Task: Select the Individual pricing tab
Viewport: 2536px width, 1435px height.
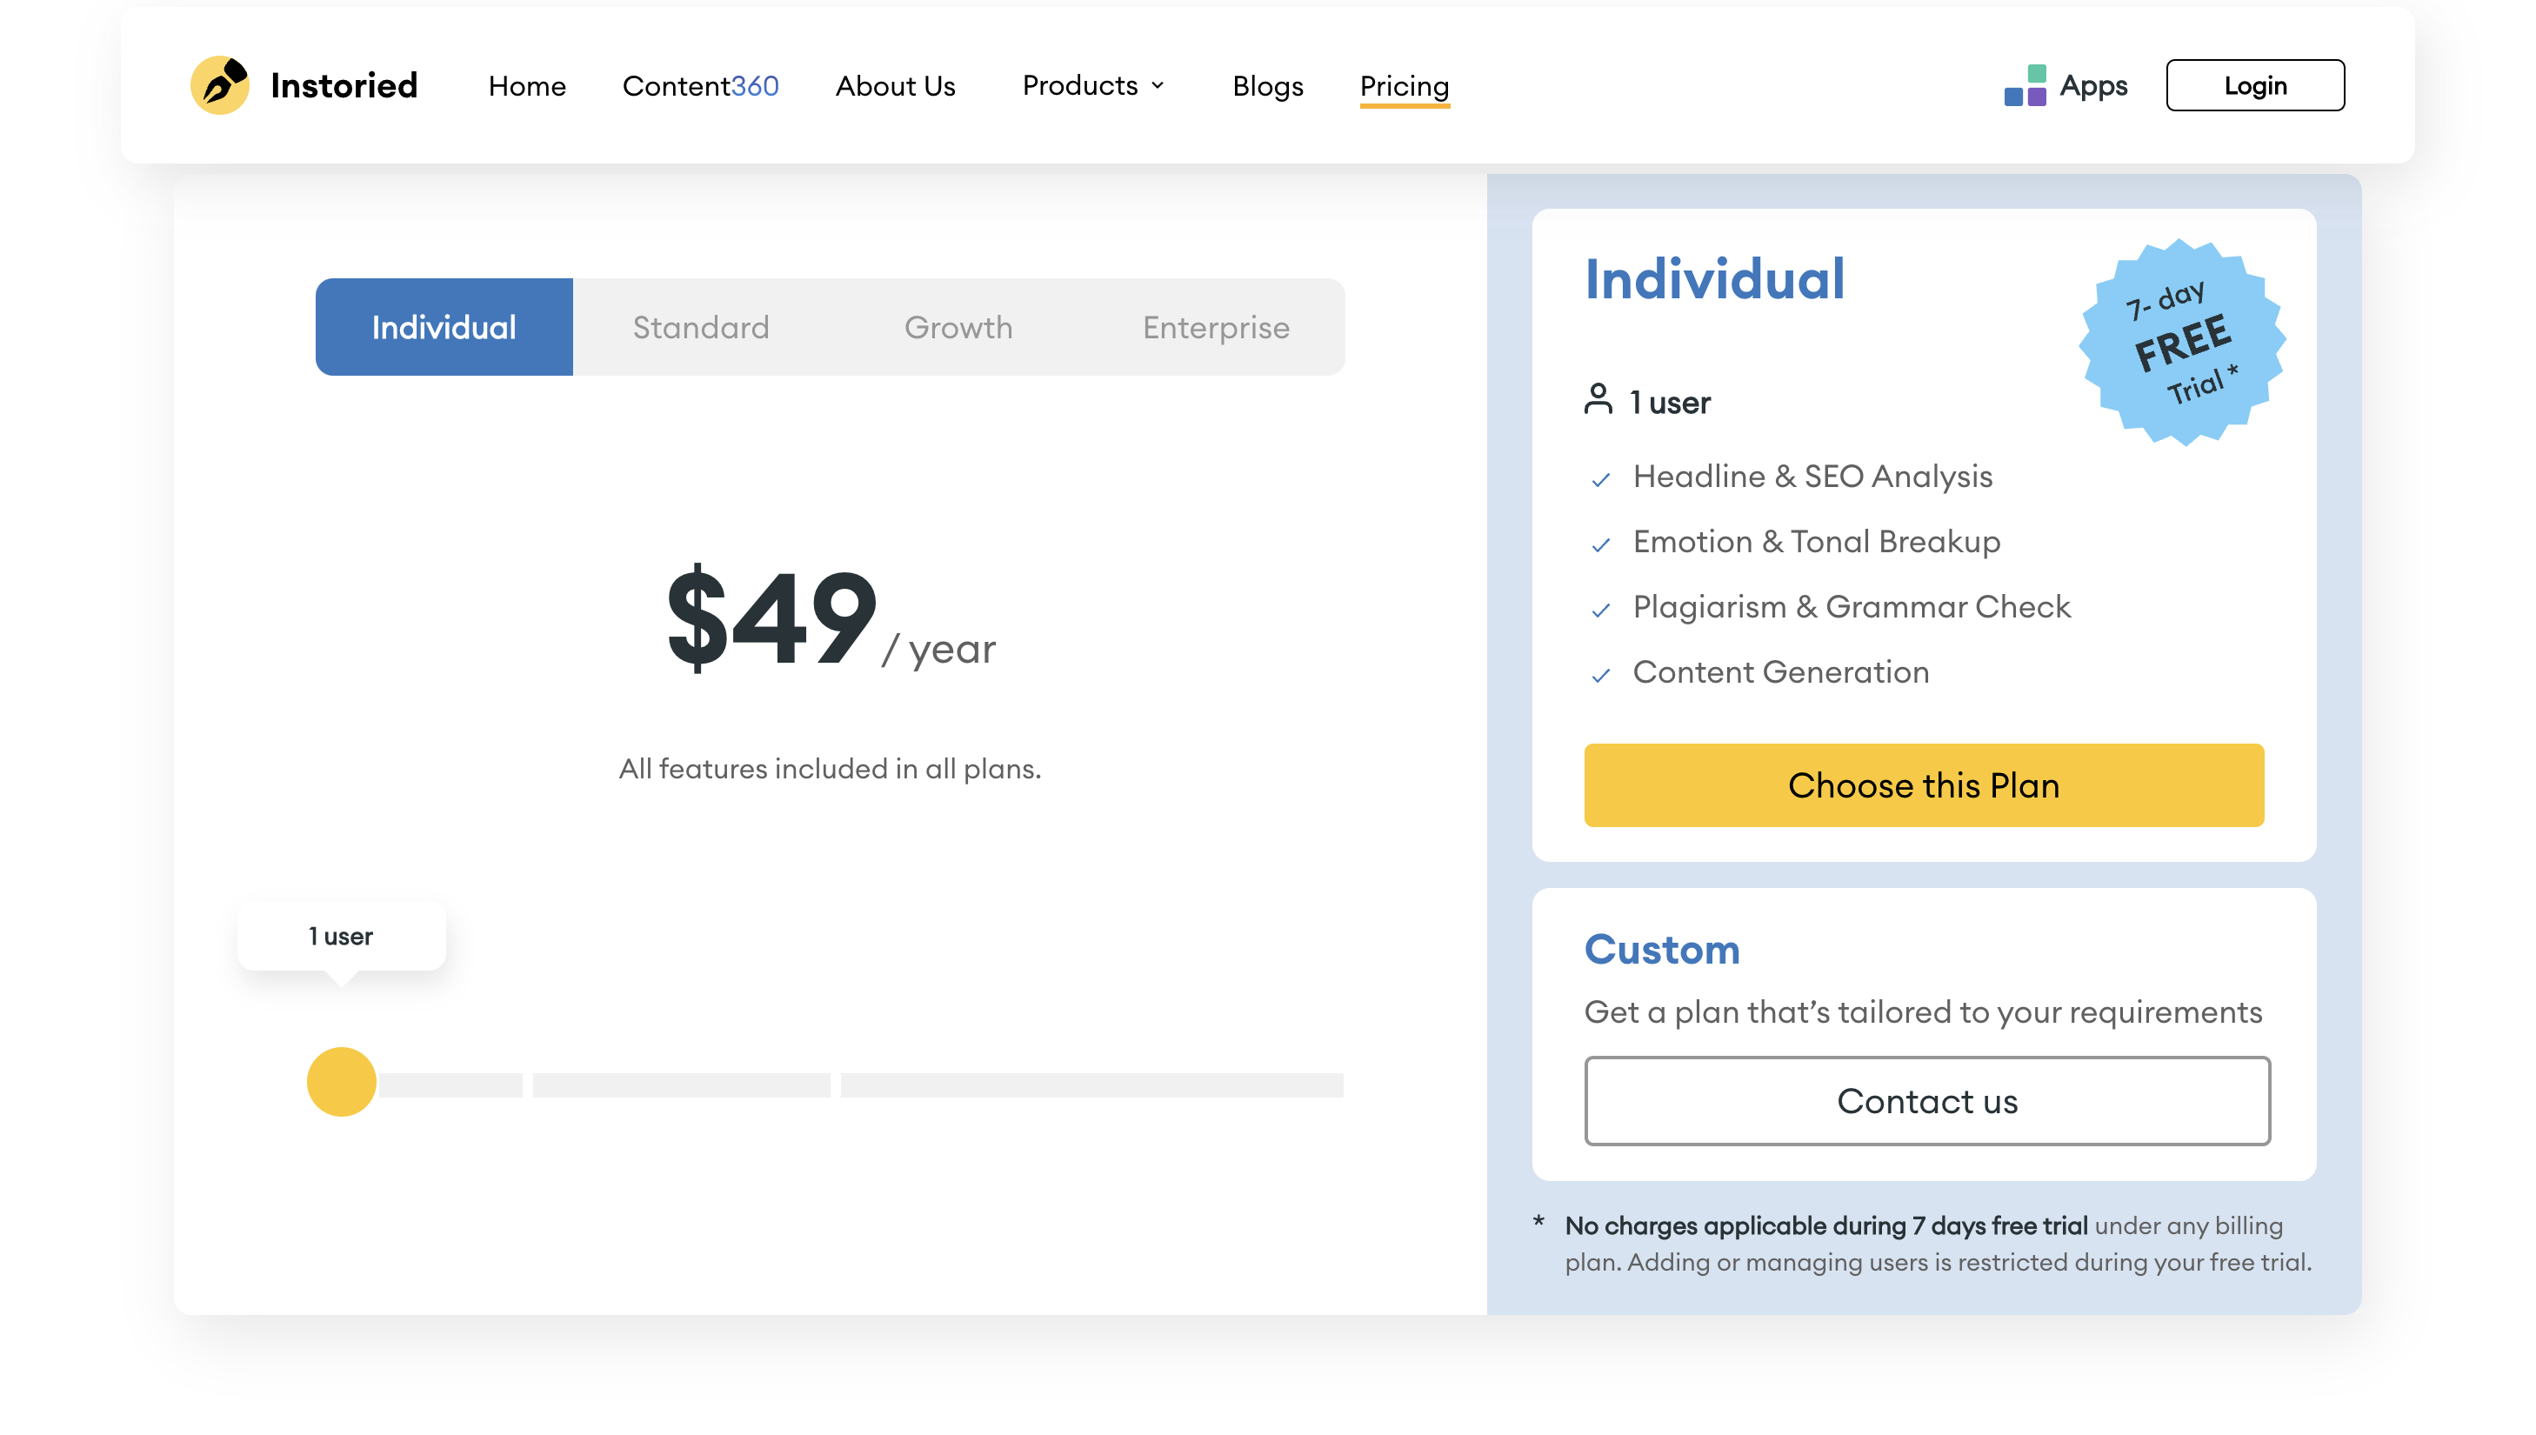Action: click(x=443, y=325)
